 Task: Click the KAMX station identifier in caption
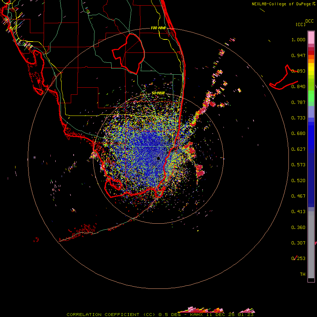[x=197, y=315]
